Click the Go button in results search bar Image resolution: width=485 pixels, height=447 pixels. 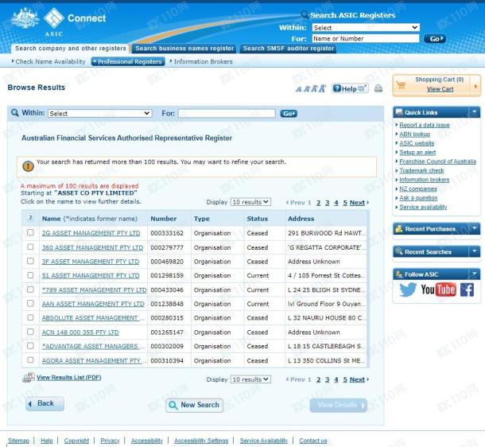(x=289, y=114)
